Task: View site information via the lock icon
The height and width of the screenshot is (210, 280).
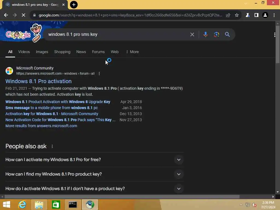Action: coord(34,15)
